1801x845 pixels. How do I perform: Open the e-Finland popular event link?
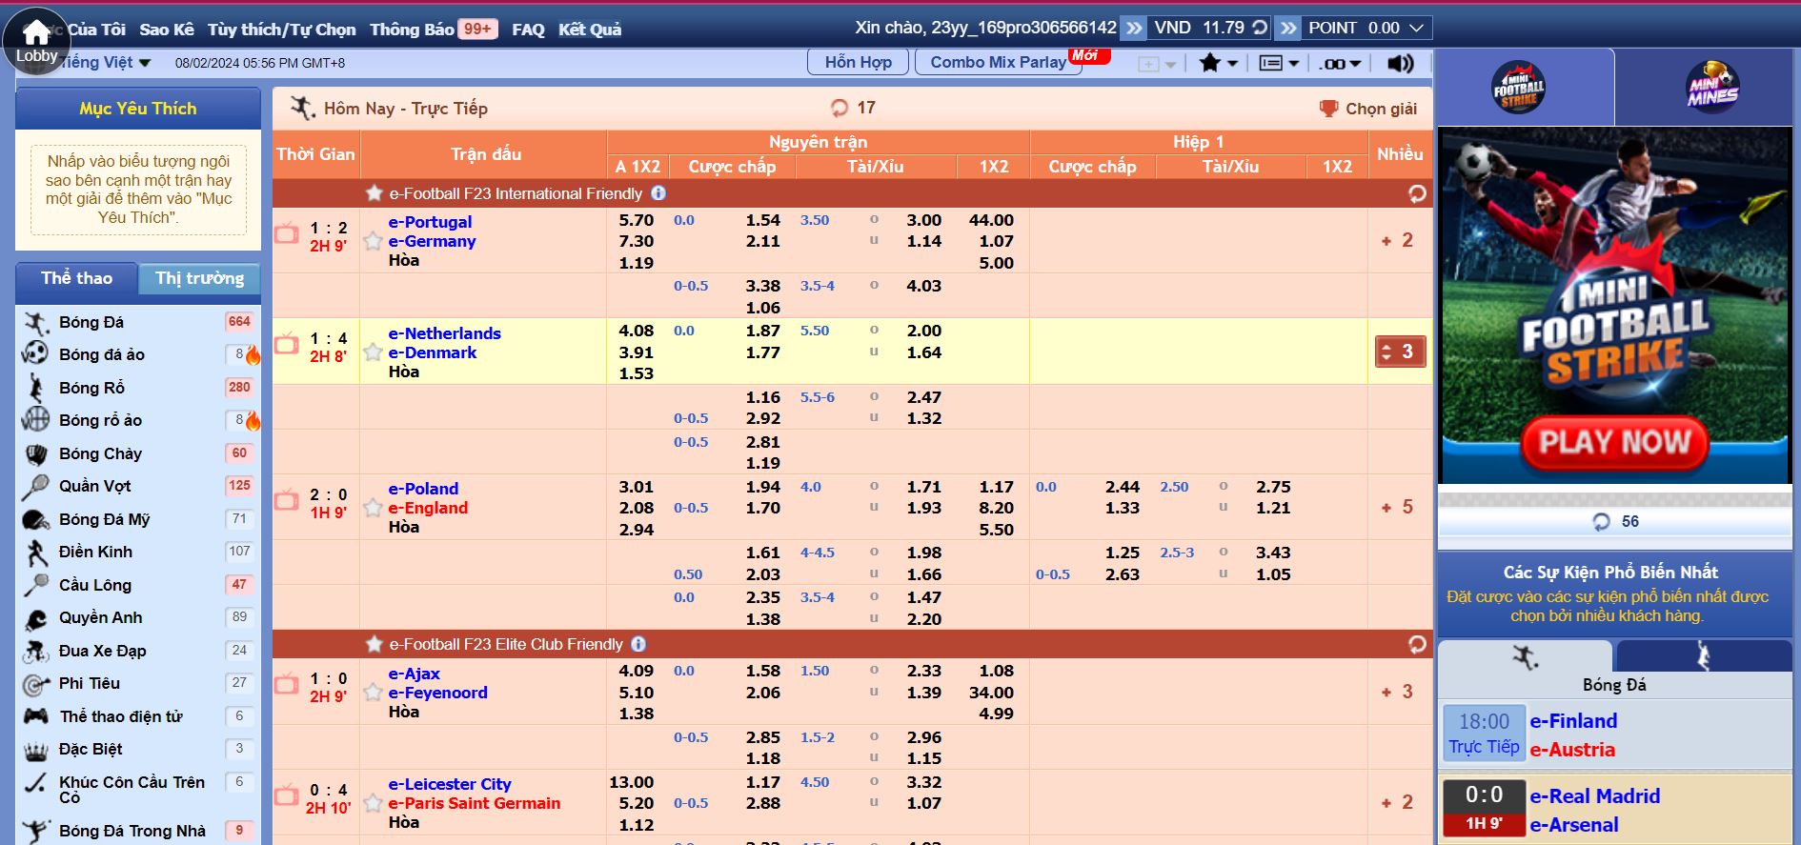pyautogui.click(x=1573, y=721)
